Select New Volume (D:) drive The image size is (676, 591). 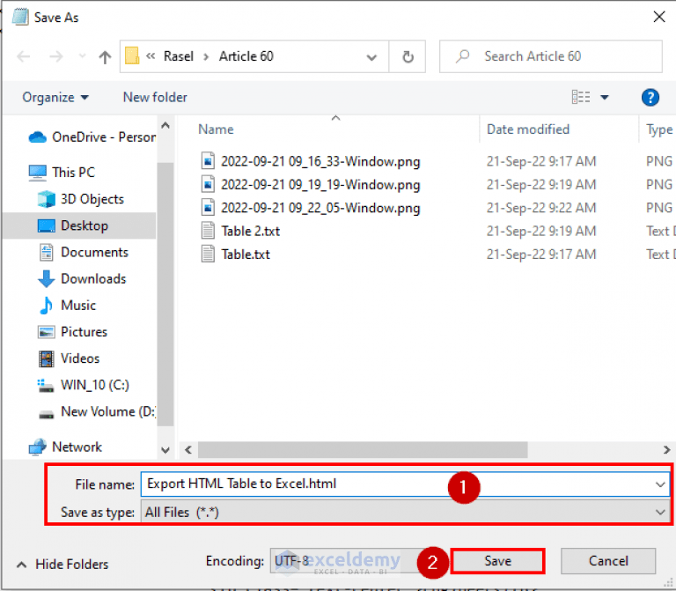tap(97, 411)
